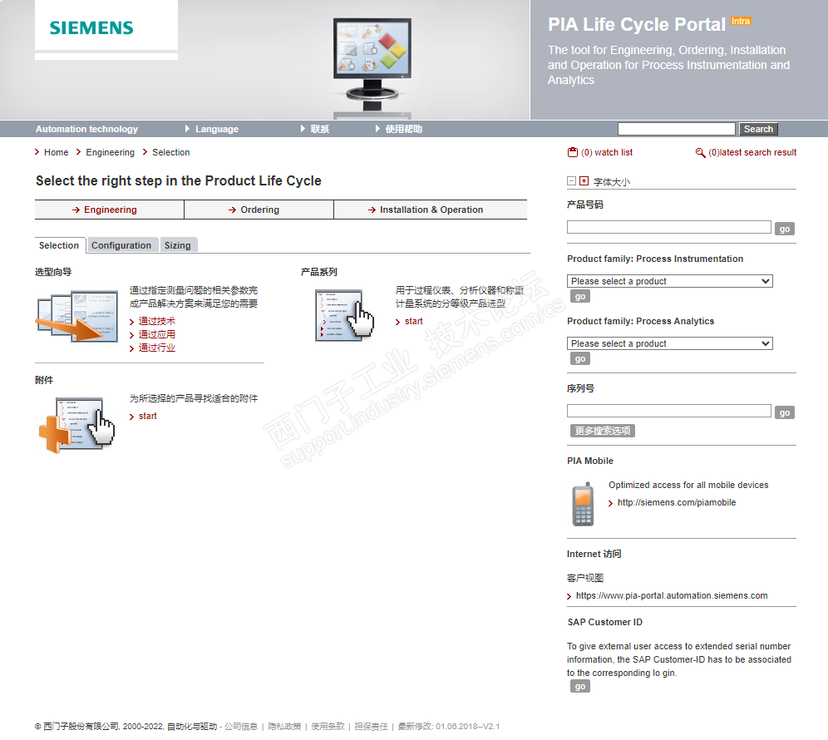This screenshot has width=828, height=740.
Task: Click go under Process Instrumentation dropdown
Action: (579, 296)
